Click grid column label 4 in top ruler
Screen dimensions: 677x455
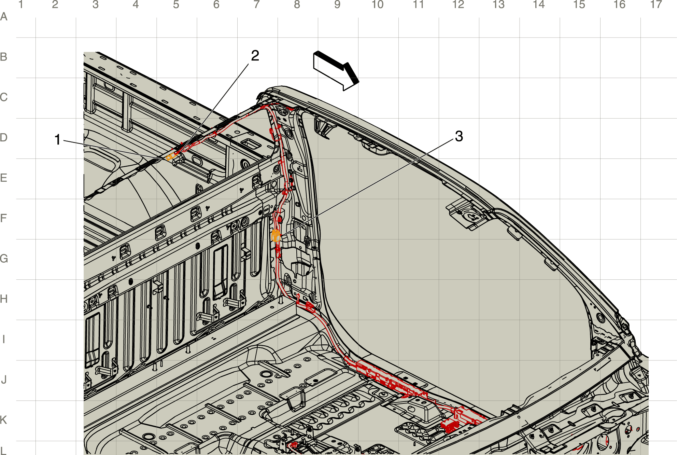[x=136, y=5]
